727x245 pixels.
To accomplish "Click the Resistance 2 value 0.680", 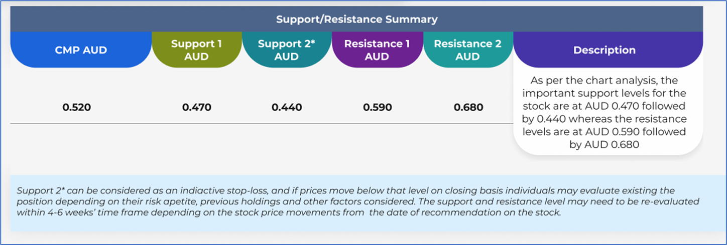I will point(468,107).
